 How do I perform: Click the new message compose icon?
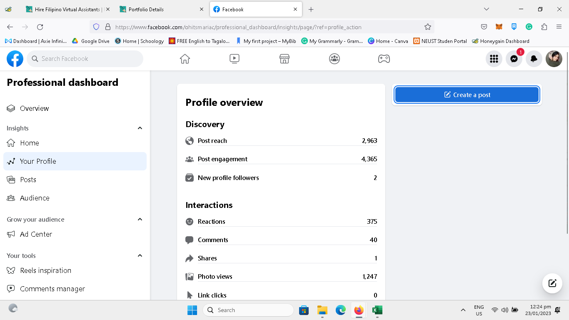coord(552,283)
